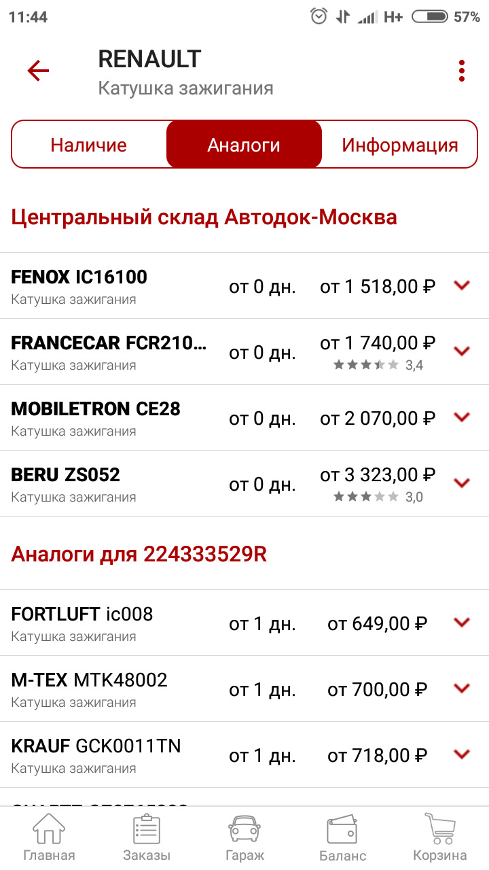Select the Аналоги tab
The image size is (489, 870).
coord(244,145)
